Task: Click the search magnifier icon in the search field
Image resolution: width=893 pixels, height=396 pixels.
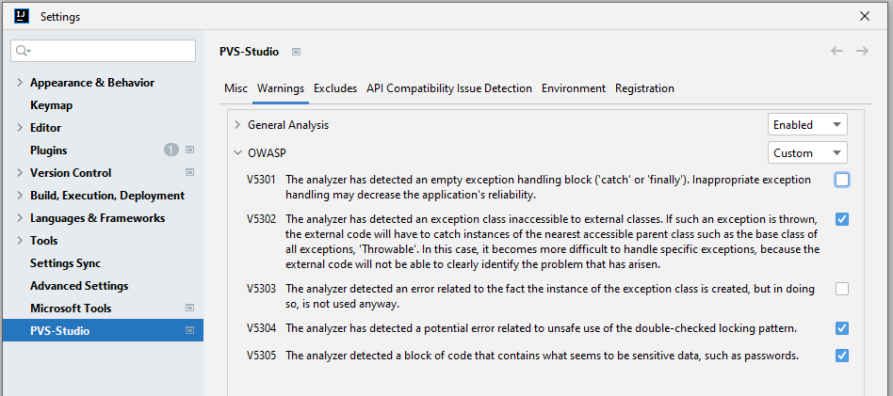Action: pos(24,51)
